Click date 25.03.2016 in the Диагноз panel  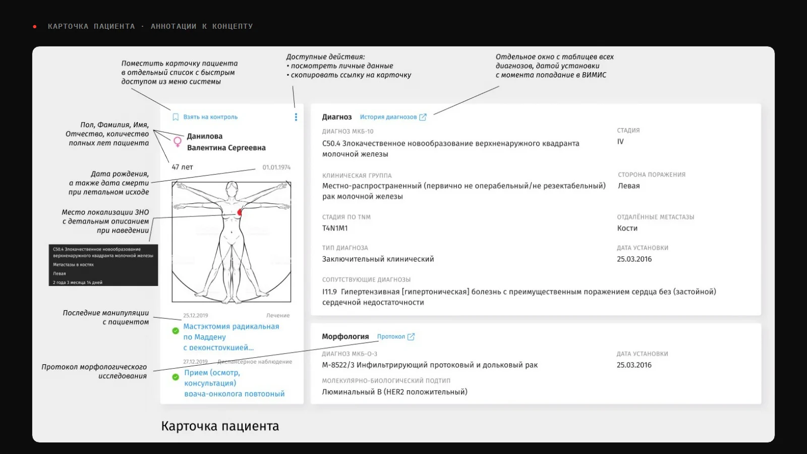click(x=634, y=259)
